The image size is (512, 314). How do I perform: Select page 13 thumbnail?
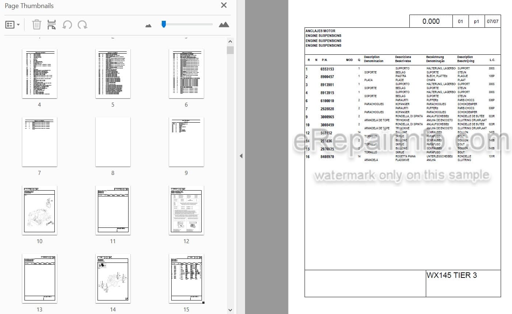(x=39, y=279)
